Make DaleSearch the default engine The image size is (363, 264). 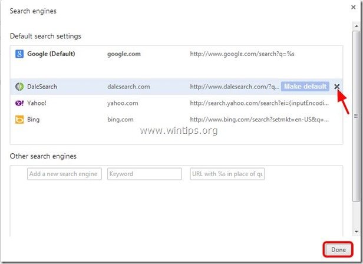tap(305, 87)
